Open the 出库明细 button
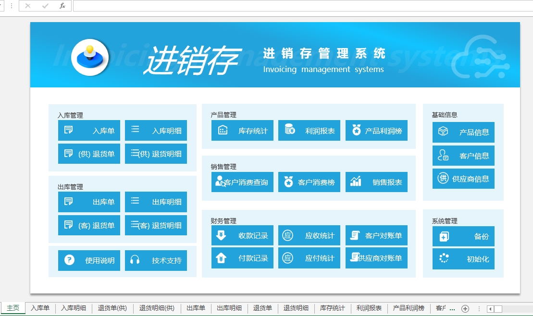The image size is (533, 316). (156, 202)
